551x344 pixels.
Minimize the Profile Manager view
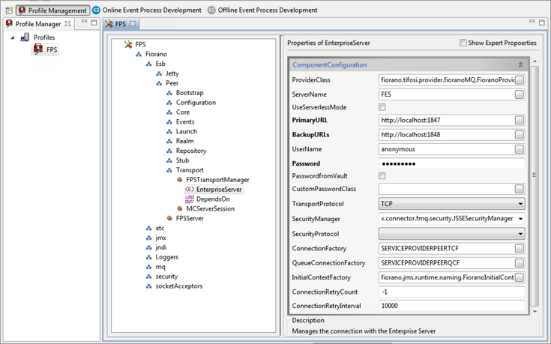click(x=84, y=22)
